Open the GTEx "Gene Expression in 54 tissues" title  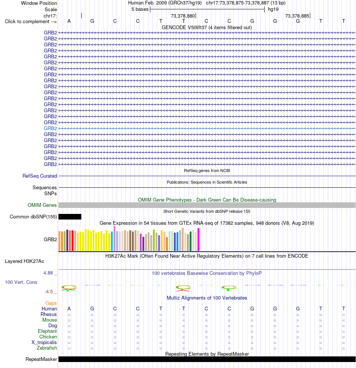(207, 223)
